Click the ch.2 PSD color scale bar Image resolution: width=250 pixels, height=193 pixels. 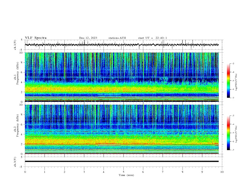click(x=228, y=133)
